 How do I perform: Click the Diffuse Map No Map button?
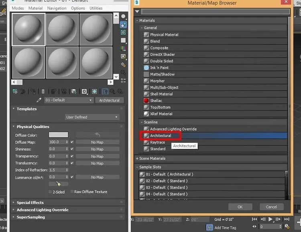pos(98,142)
